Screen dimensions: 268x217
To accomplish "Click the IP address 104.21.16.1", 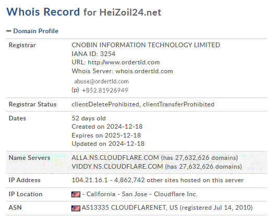I will tap(90, 180).
